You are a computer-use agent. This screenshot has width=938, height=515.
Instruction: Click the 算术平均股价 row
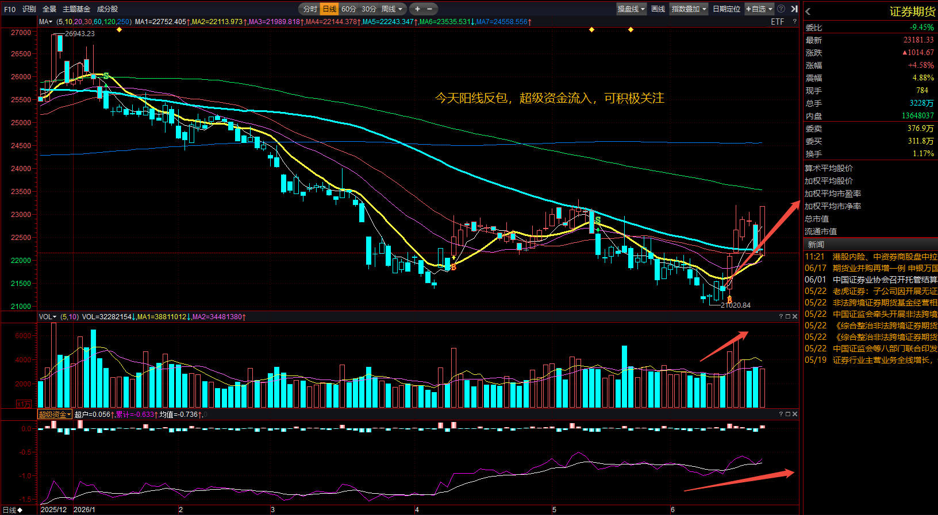point(871,168)
